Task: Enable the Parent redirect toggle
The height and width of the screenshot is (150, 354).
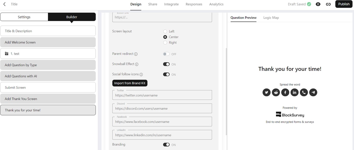Action: pos(166,54)
